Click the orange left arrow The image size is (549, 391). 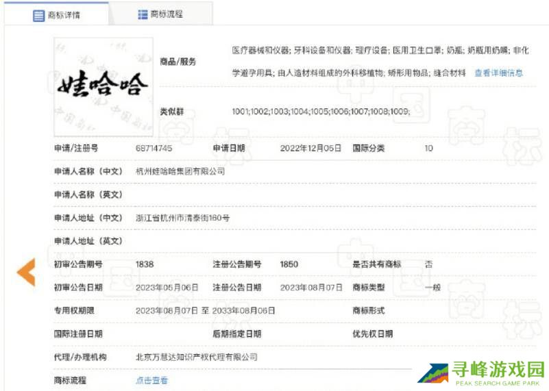(26, 272)
